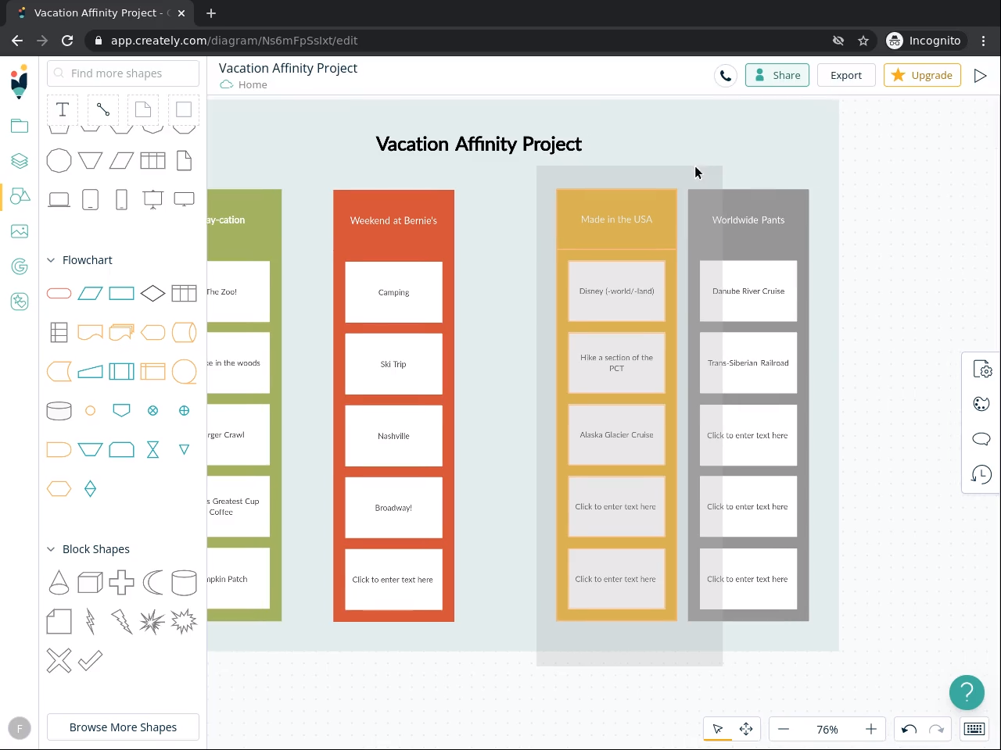
Task: Click Browse More Shapes button
Action: coord(123,727)
